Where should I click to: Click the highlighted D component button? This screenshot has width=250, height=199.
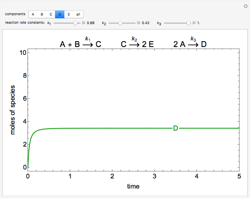coord(60,14)
